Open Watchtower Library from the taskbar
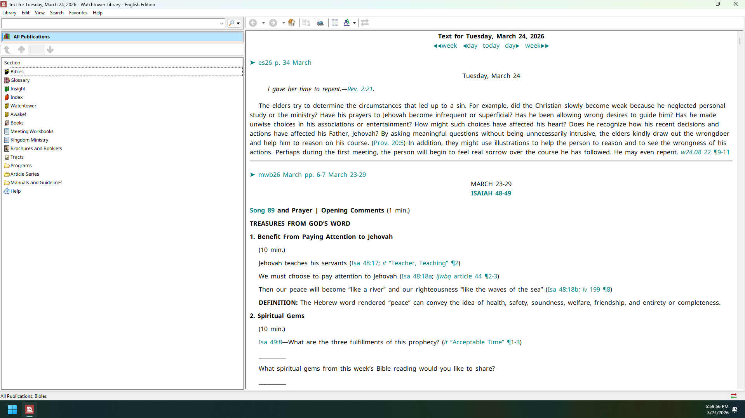 [30, 409]
